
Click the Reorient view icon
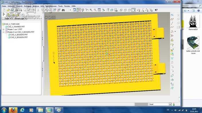point(104,10)
